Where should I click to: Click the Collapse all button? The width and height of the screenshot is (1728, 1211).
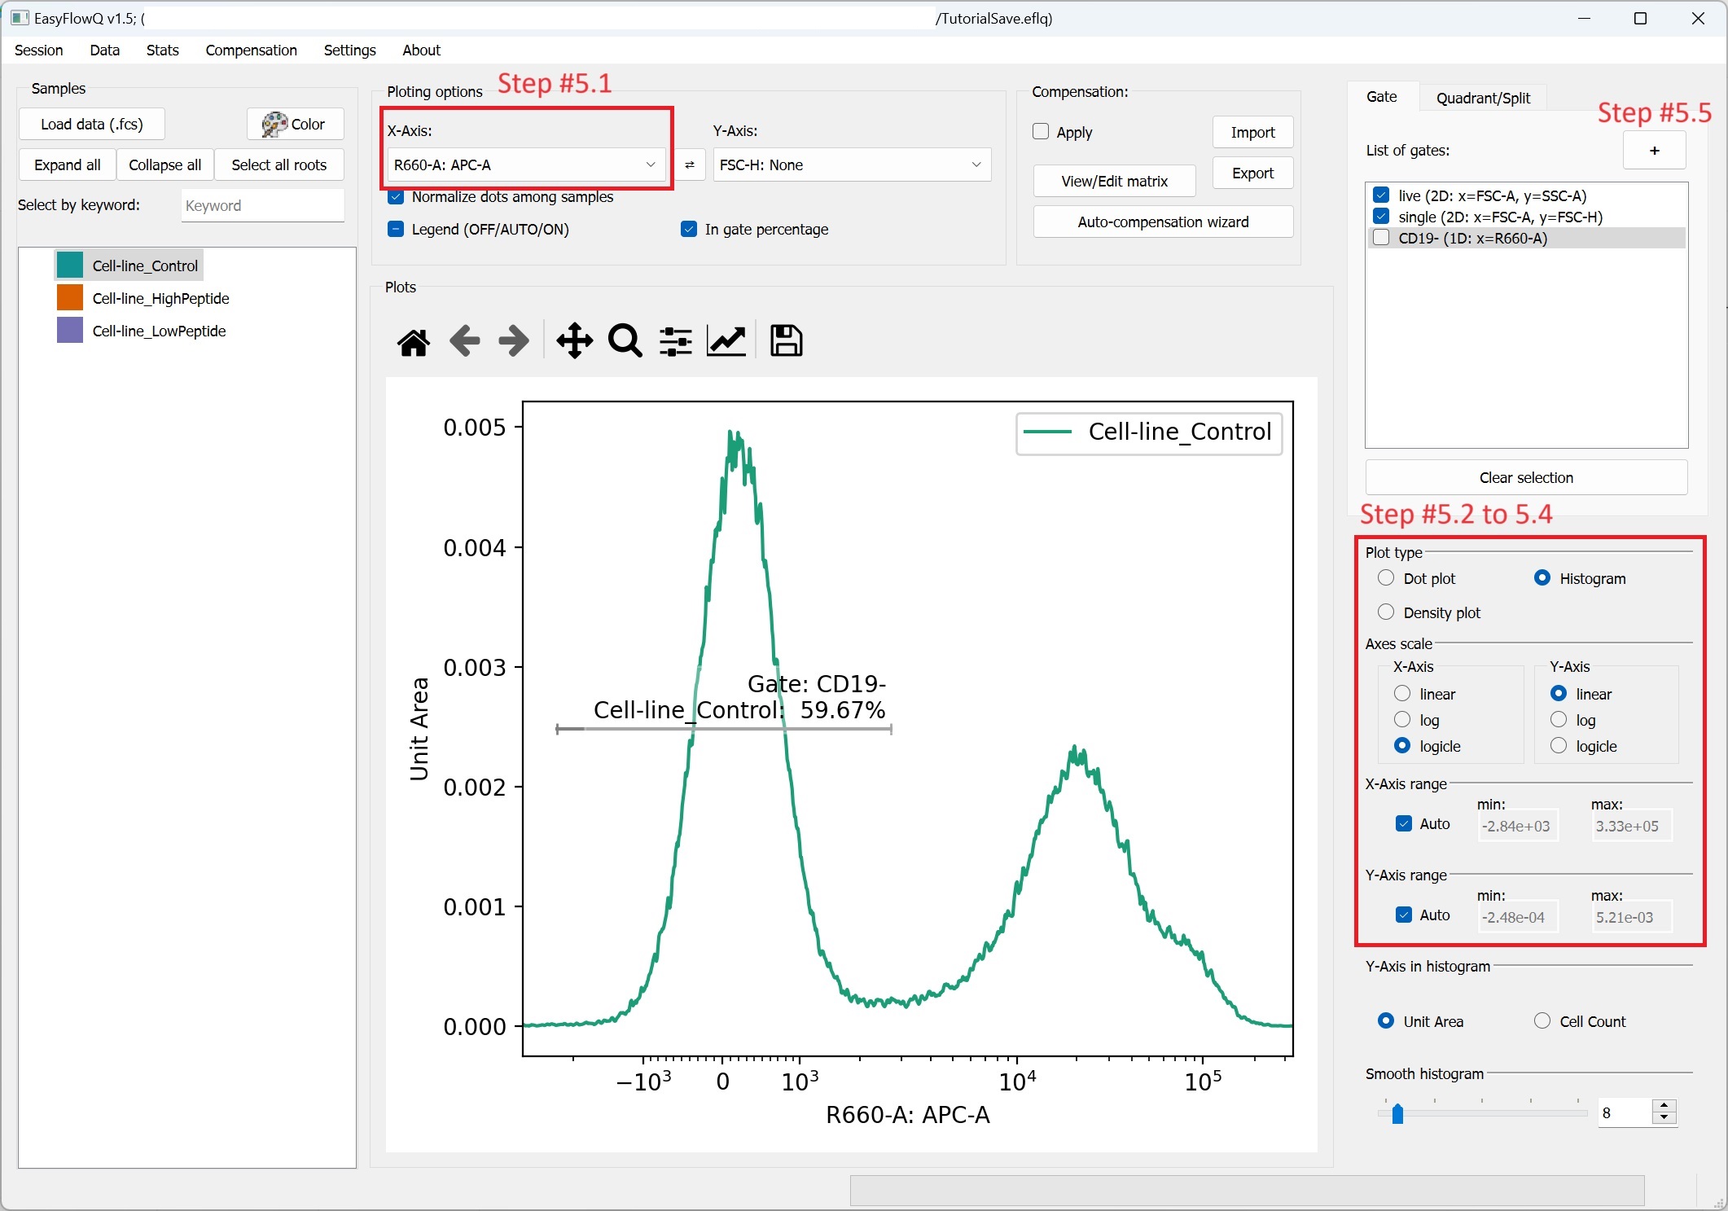(x=165, y=165)
